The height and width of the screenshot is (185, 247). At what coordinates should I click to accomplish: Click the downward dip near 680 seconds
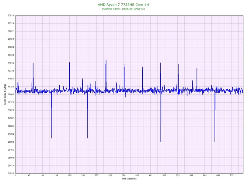click(x=215, y=116)
